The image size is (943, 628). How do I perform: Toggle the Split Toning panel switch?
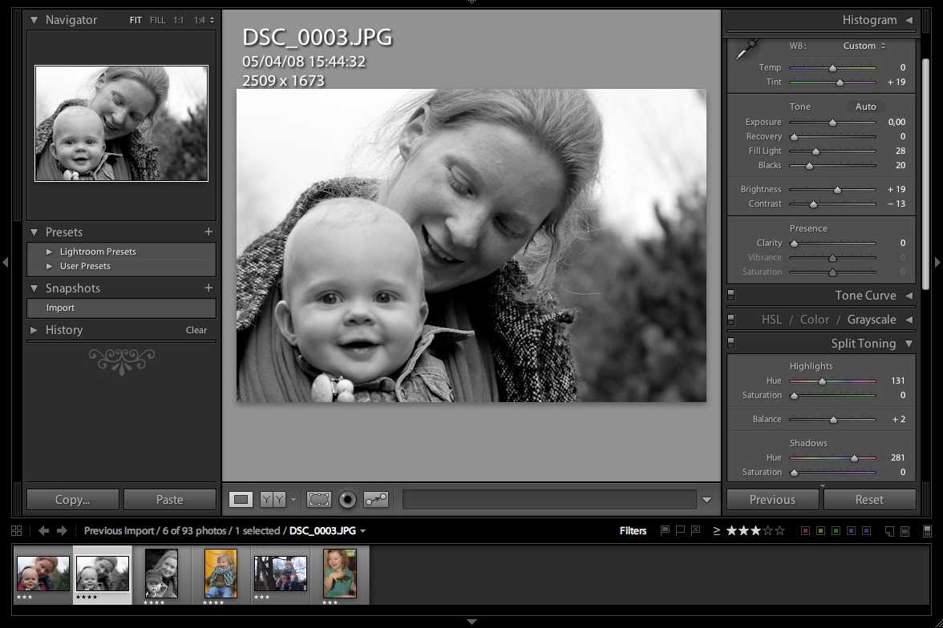point(731,344)
